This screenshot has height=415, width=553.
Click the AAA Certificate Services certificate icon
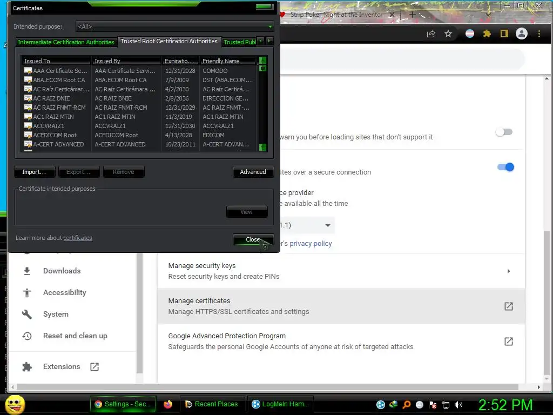28,71
